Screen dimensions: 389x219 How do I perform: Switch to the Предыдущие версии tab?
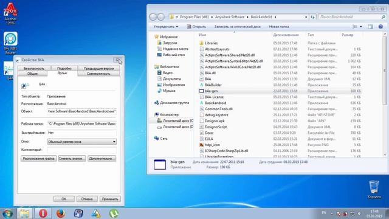[x=98, y=68]
